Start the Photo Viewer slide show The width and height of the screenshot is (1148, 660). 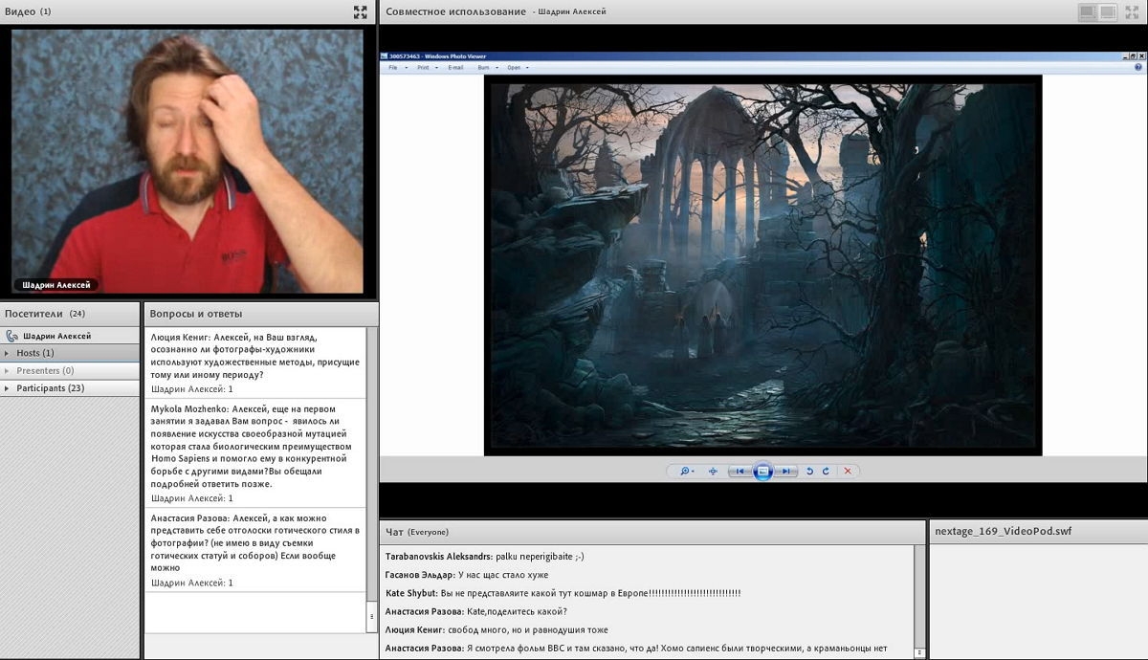pos(762,471)
